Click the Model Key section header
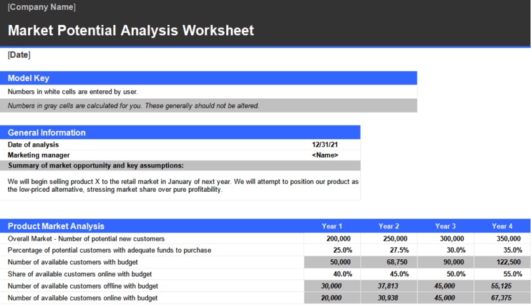The height and width of the screenshot is (305, 531). 208,78
